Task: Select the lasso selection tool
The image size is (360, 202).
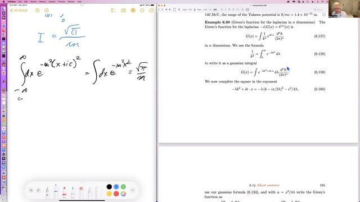Action: tap(89, 192)
